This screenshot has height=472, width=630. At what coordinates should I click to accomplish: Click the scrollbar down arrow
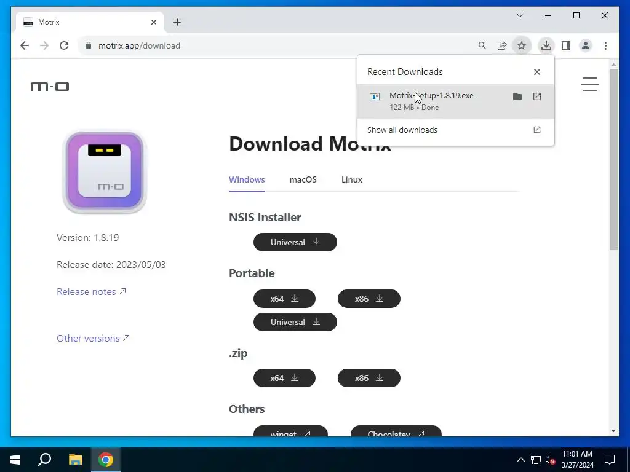coord(613,431)
